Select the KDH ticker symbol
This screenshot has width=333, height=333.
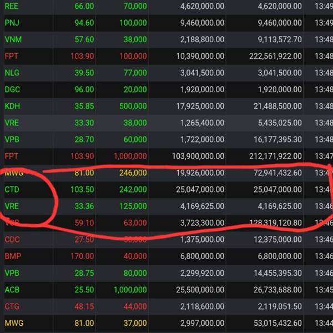[x=12, y=106]
